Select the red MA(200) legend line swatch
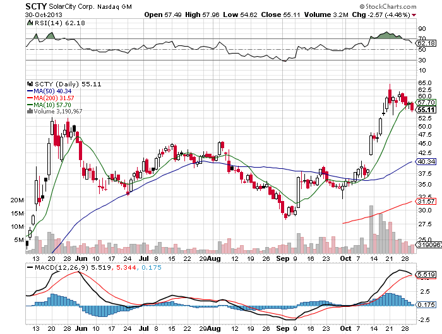Viewport: 442px width, 334px height. point(30,98)
